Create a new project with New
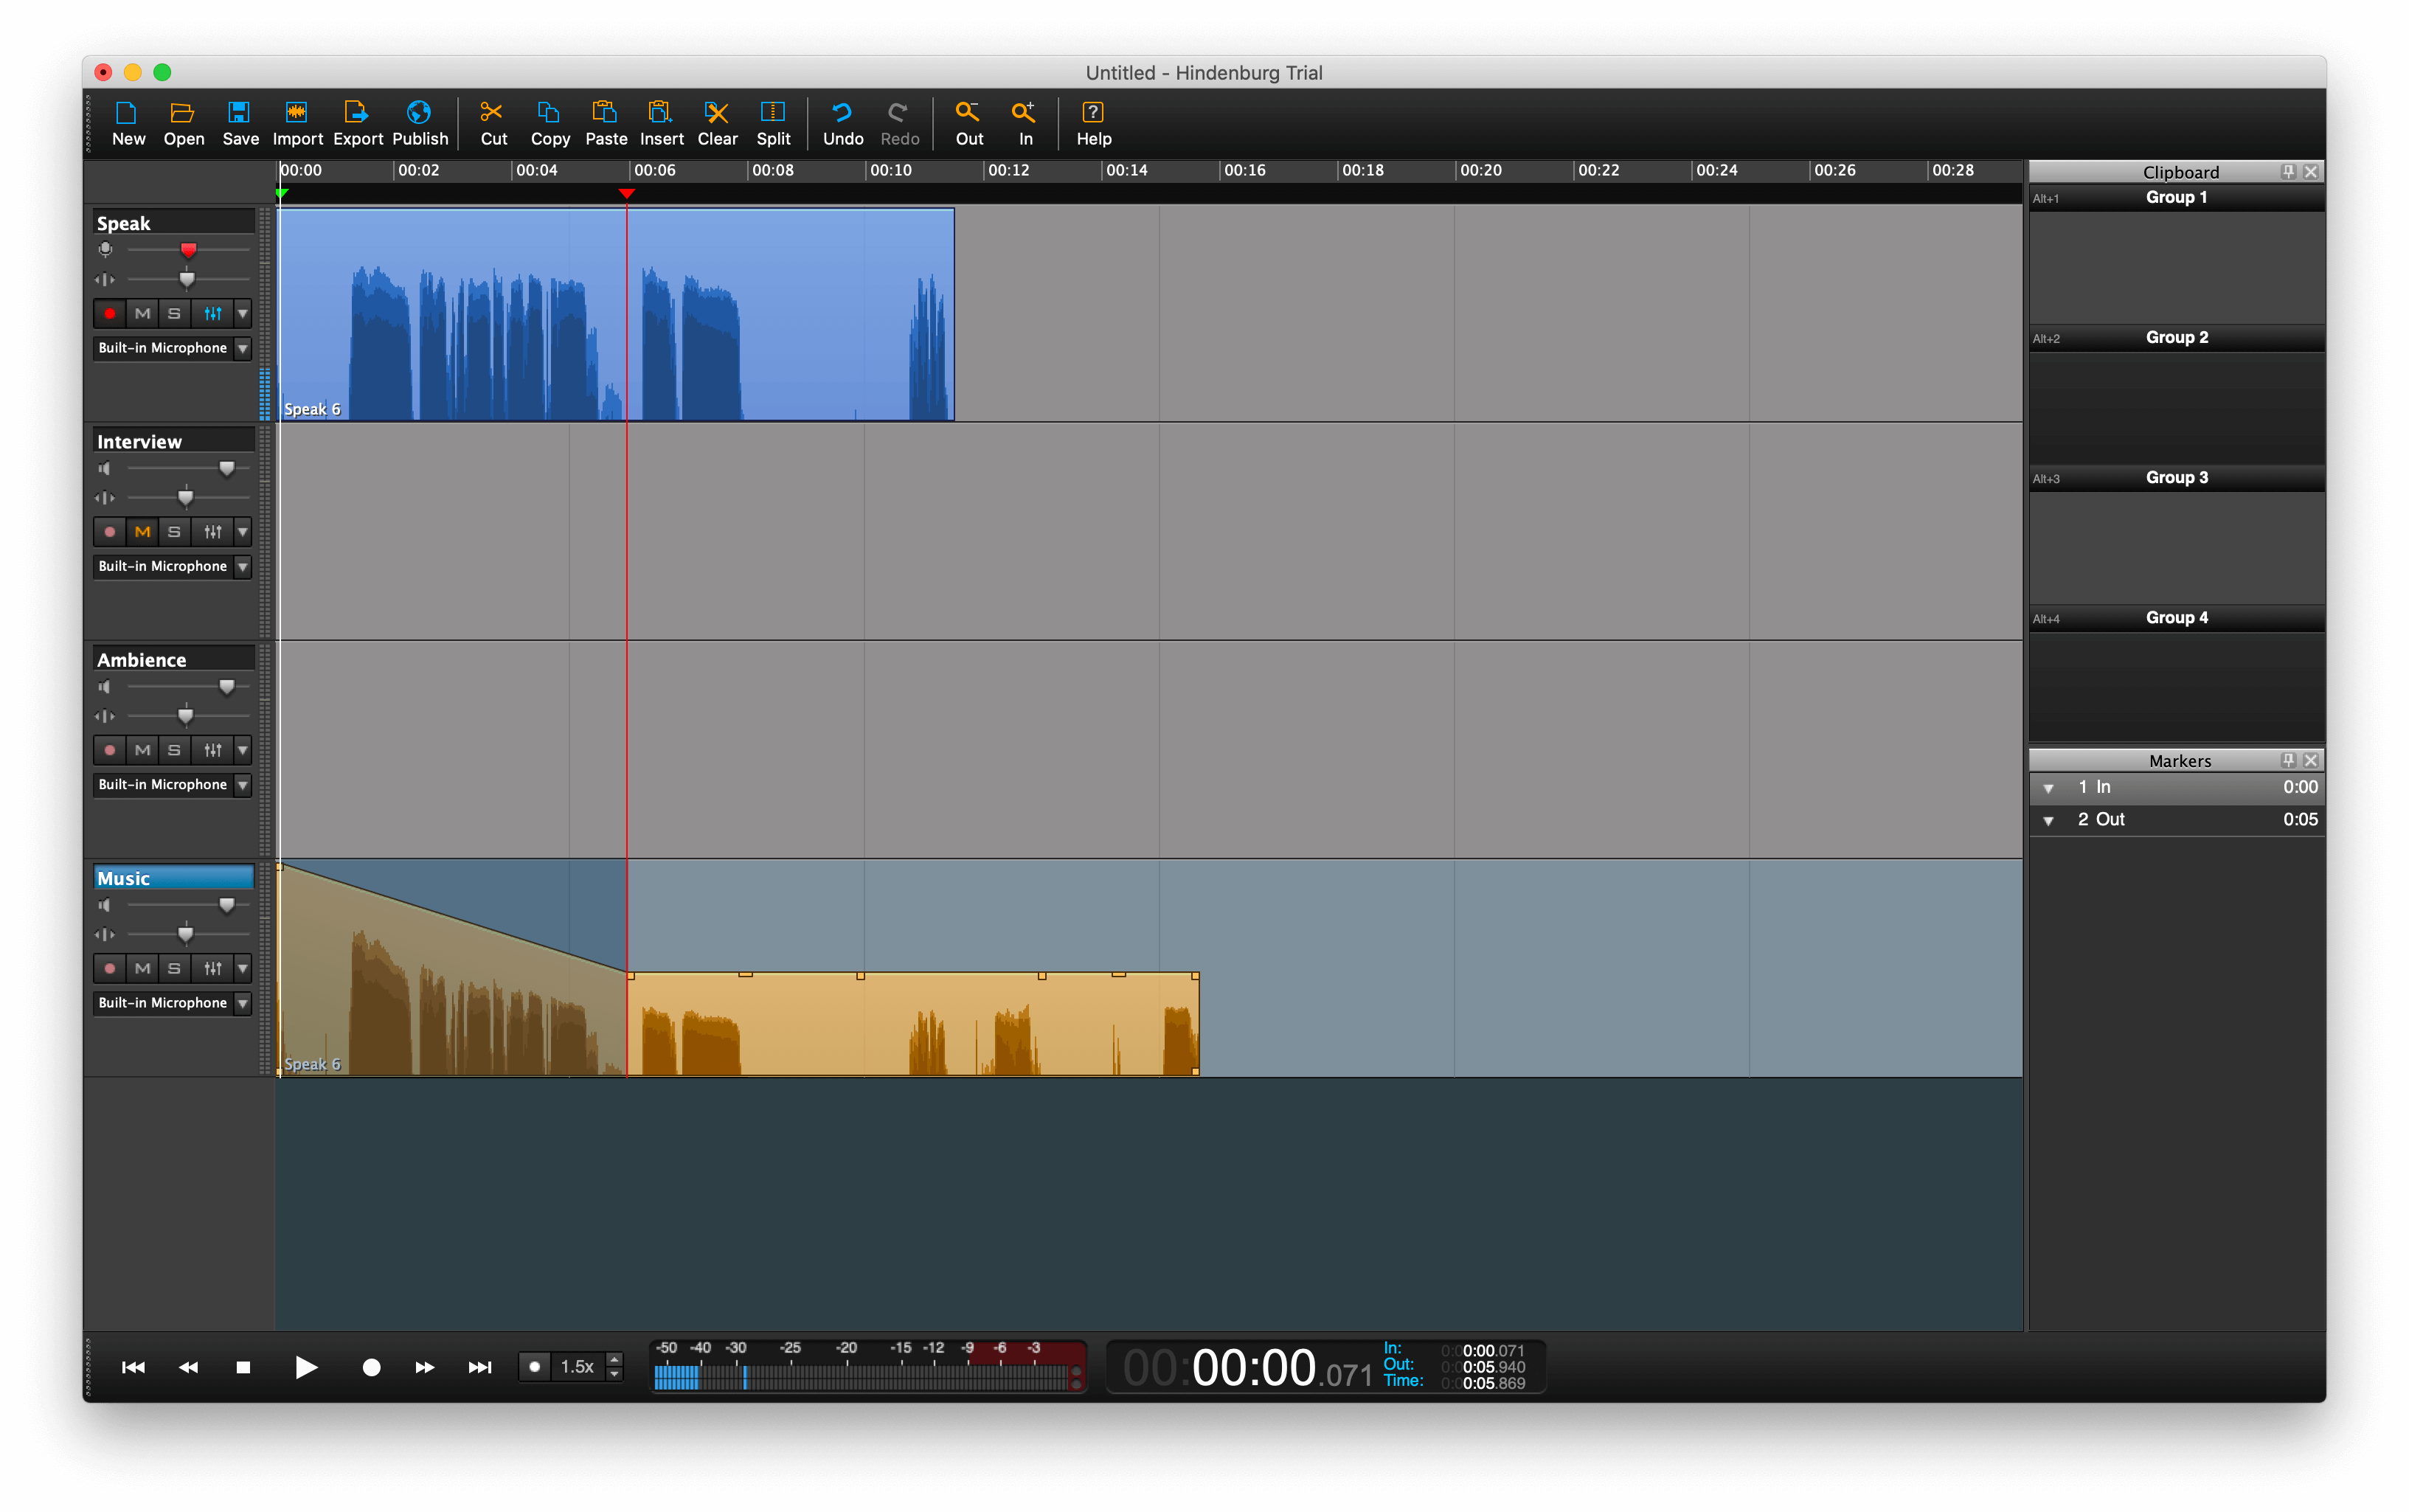 pos(128,122)
